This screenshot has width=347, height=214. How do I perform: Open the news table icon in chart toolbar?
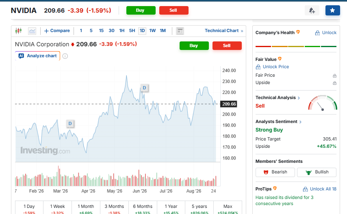click(x=180, y=31)
